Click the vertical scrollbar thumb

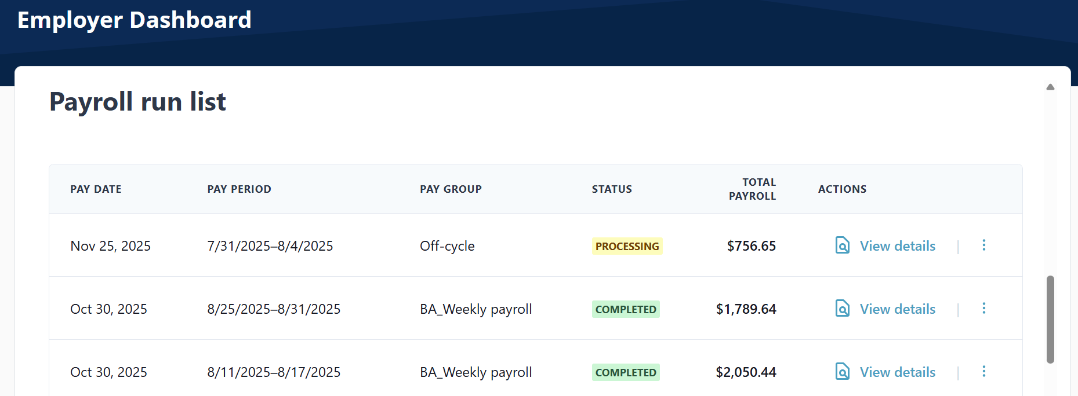click(1050, 320)
